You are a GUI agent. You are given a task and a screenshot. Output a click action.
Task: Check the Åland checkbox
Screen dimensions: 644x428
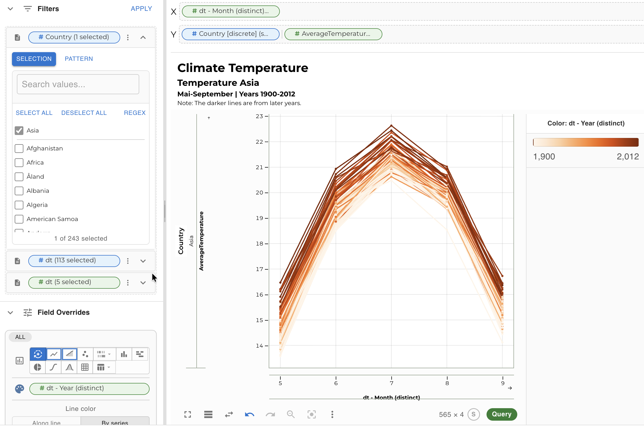[x=19, y=177]
